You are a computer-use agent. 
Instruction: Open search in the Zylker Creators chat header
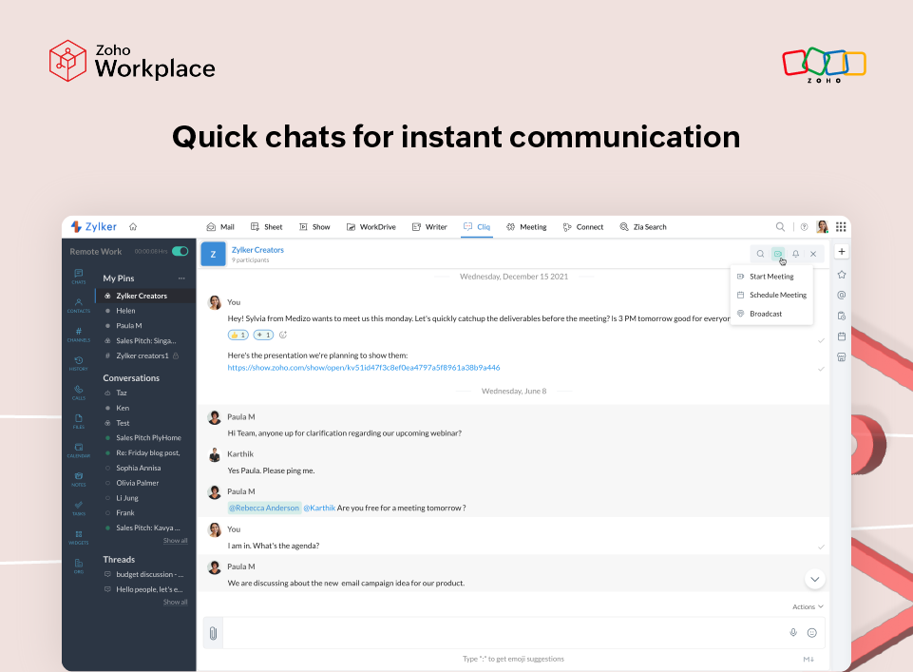pos(760,254)
